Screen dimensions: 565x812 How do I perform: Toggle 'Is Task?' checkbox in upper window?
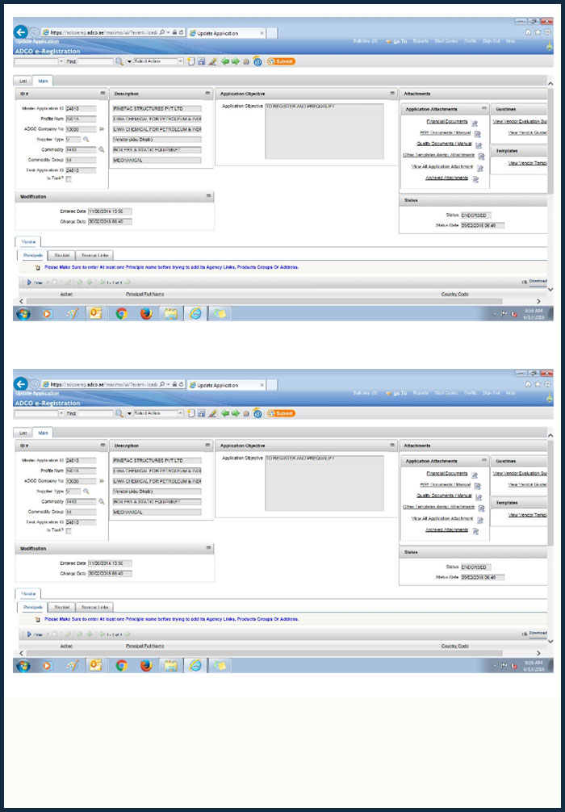tap(69, 179)
